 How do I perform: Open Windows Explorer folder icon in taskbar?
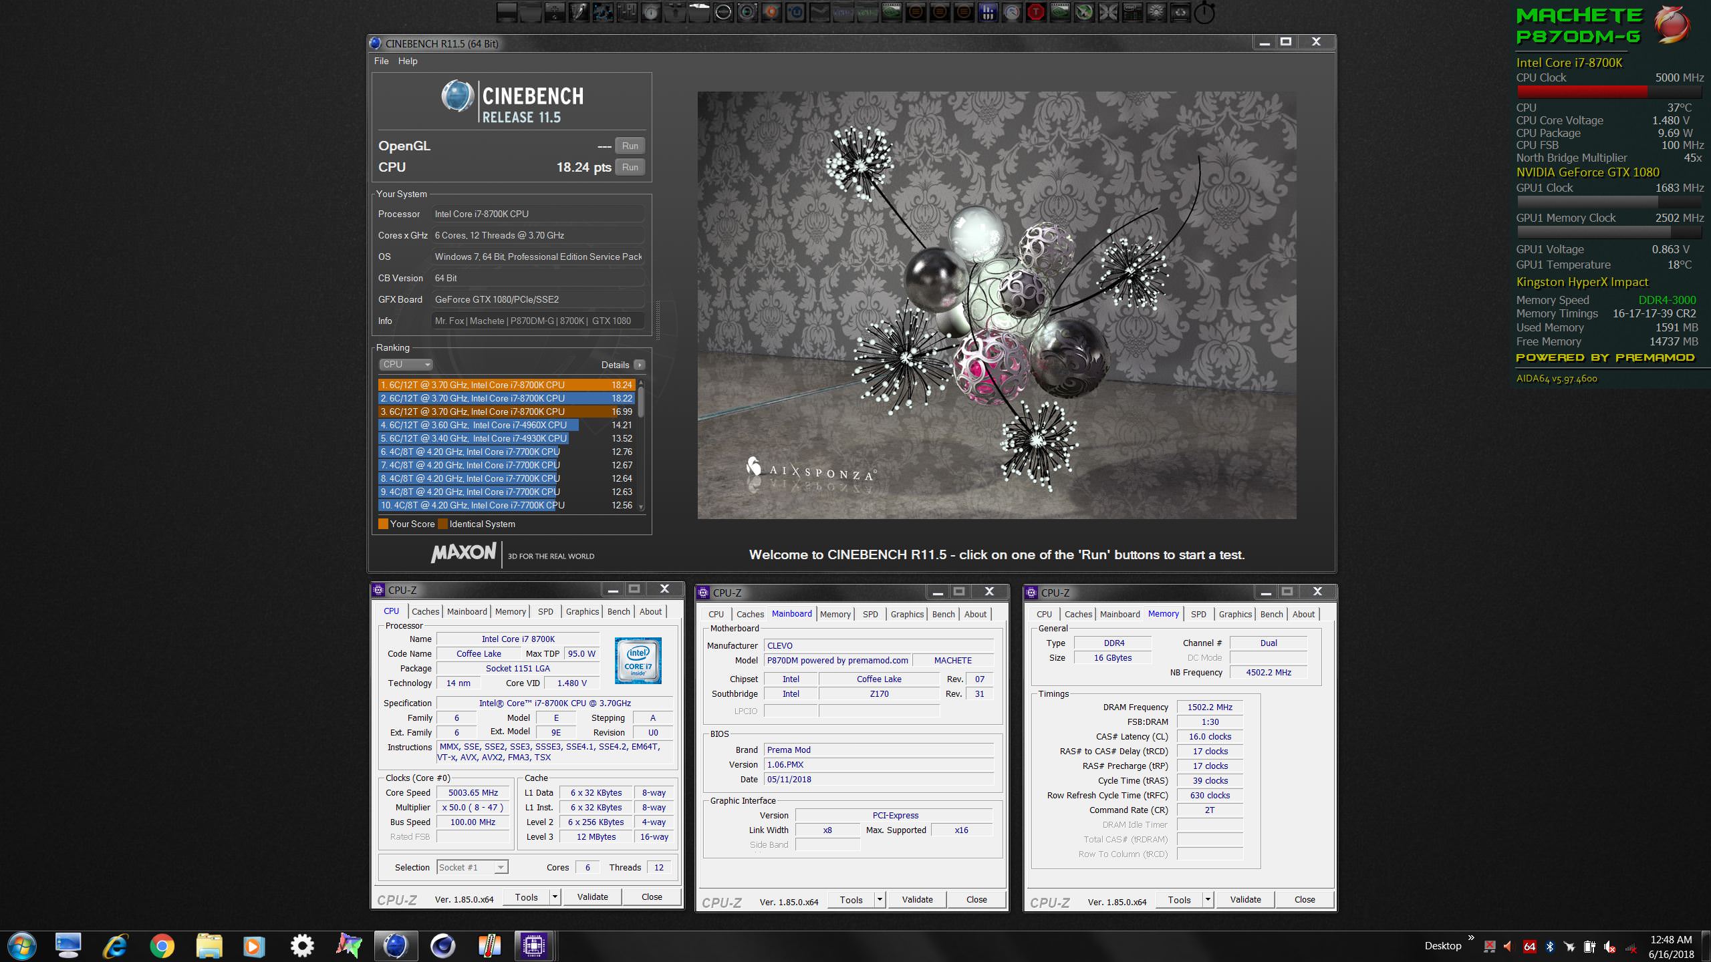(209, 945)
